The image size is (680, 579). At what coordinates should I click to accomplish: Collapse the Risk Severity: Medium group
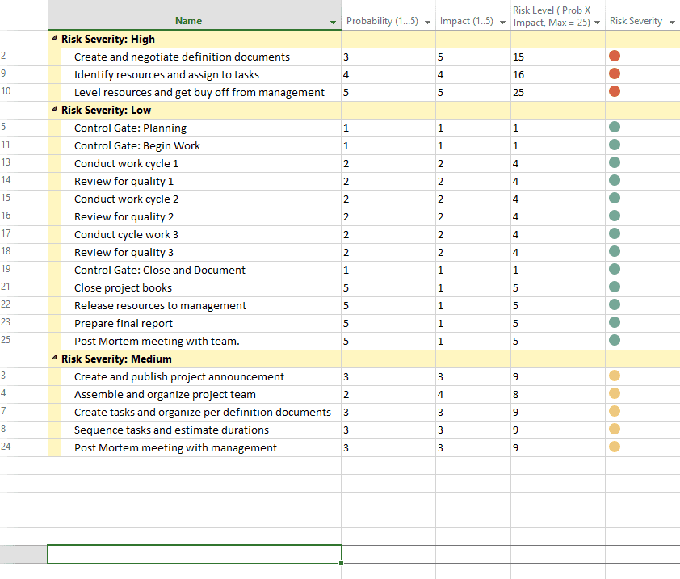tap(54, 358)
